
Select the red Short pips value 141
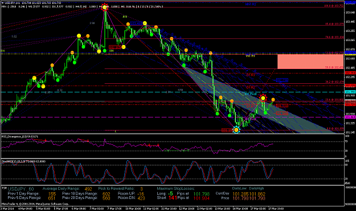click(x=173, y=198)
